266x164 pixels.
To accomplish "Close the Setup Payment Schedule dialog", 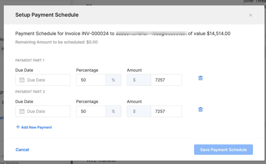I will pos(251,15).
